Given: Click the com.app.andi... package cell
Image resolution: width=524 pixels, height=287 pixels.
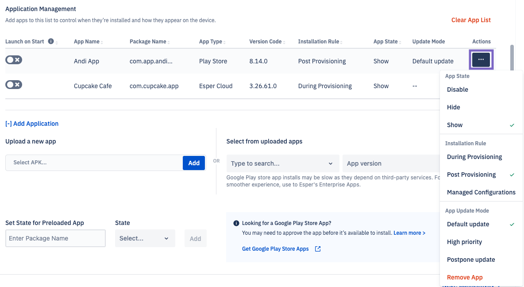Looking at the screenshot, I should 151,61.
